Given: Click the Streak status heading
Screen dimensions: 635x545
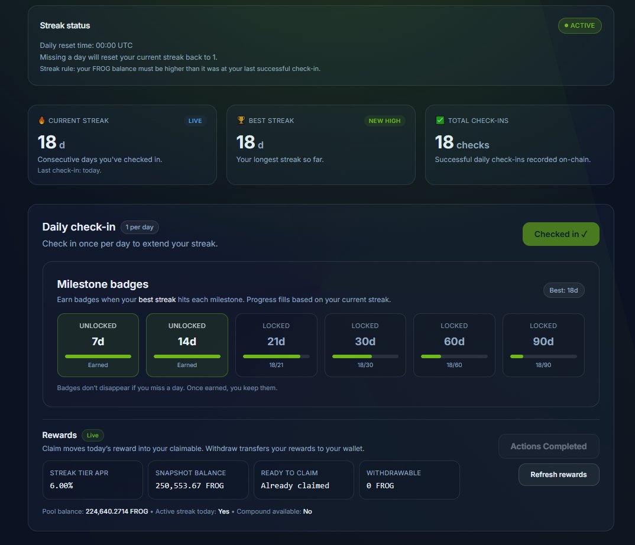Looking at the screenshot, I should [x=65, y=25].
